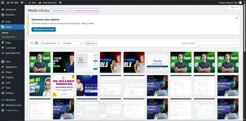This screenshot has height=121, width=246.
Task: Click the Appearance brush icon in sidebar
Action: pos(3,67)
